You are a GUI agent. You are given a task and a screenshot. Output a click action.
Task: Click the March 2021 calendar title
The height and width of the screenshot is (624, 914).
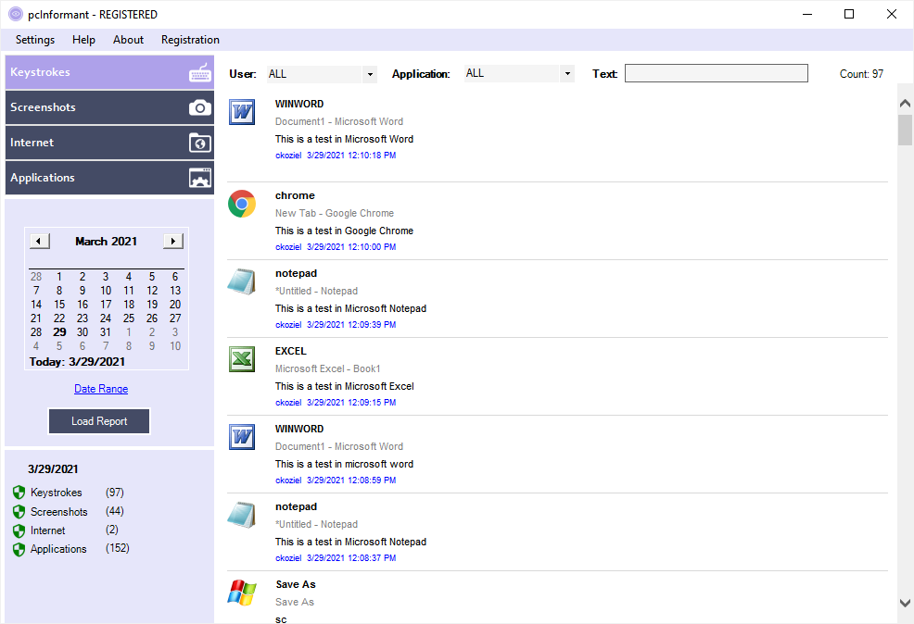click(x=106, y=241)
